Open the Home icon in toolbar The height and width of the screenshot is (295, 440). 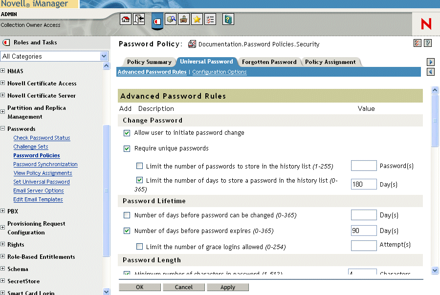tap(126, 20)
